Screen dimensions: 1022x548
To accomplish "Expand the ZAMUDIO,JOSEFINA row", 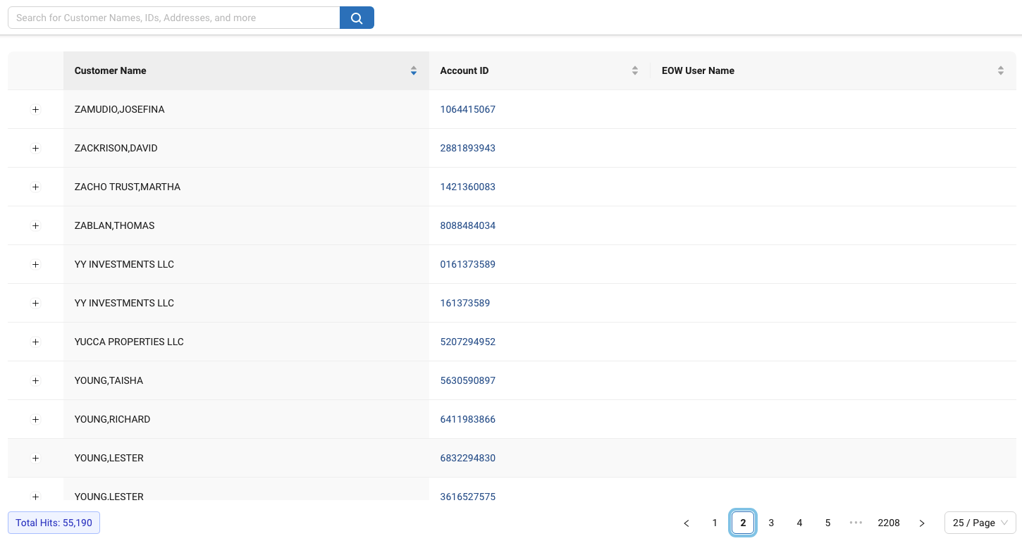I will [36, 109].
